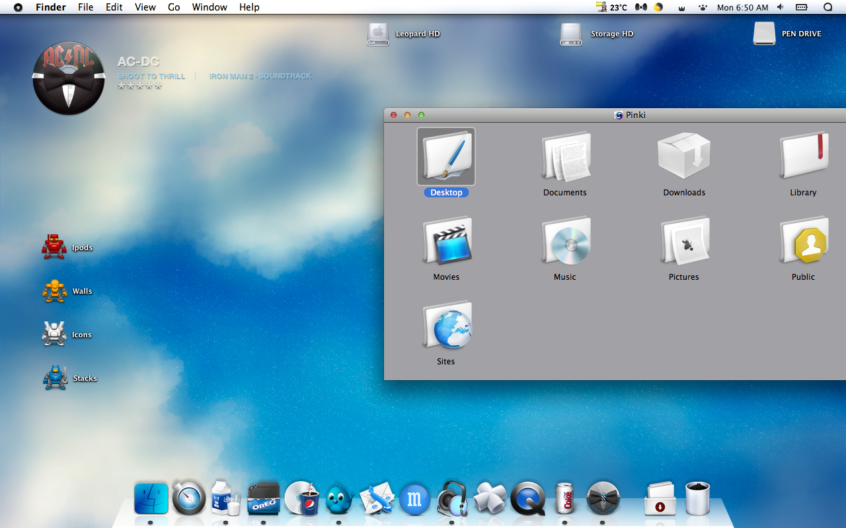Launch Finder from the dock
This screenshot has width=846, height=528.
151,498
